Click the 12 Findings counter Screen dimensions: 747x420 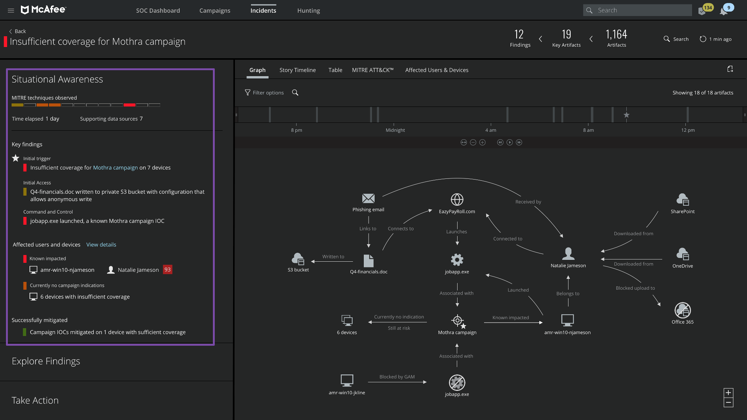[520, 38]
